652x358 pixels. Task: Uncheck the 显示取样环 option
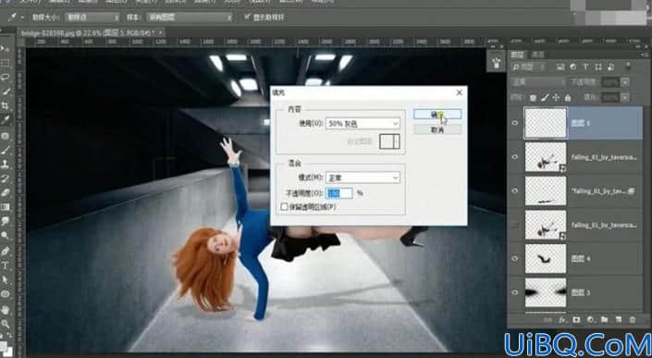click(248, 17)
